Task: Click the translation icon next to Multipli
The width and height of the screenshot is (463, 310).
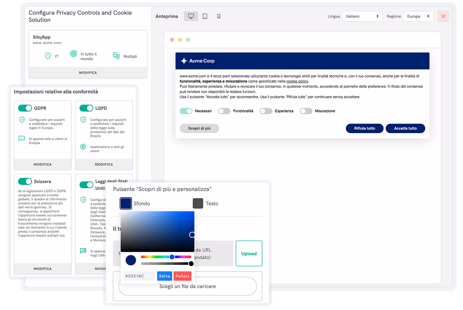Action: tap(116, 56)
